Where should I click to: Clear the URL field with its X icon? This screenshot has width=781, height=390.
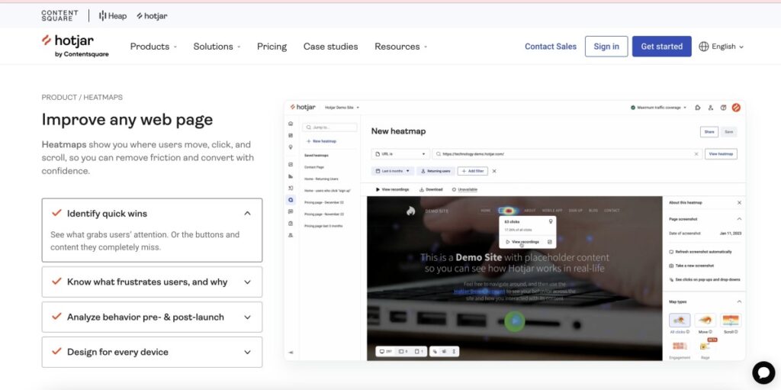click(696, 154)
